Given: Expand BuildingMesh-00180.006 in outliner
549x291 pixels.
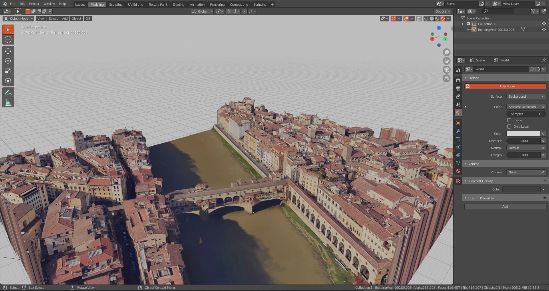Looking at the screenshot, I should pos(468,29).
